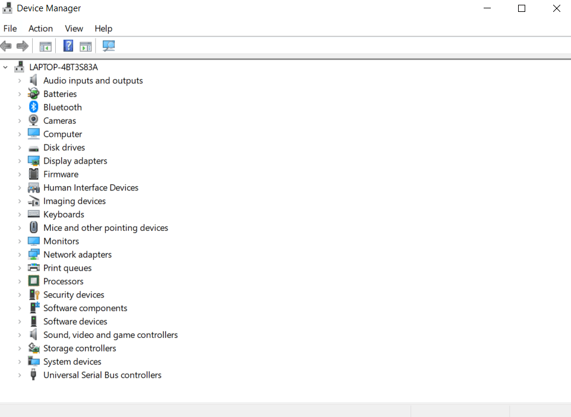The width and height of the screenshot is (571, 417).
Task: Click Show/Hide Console Tree toolbar icon
Action: coord(46,46)
